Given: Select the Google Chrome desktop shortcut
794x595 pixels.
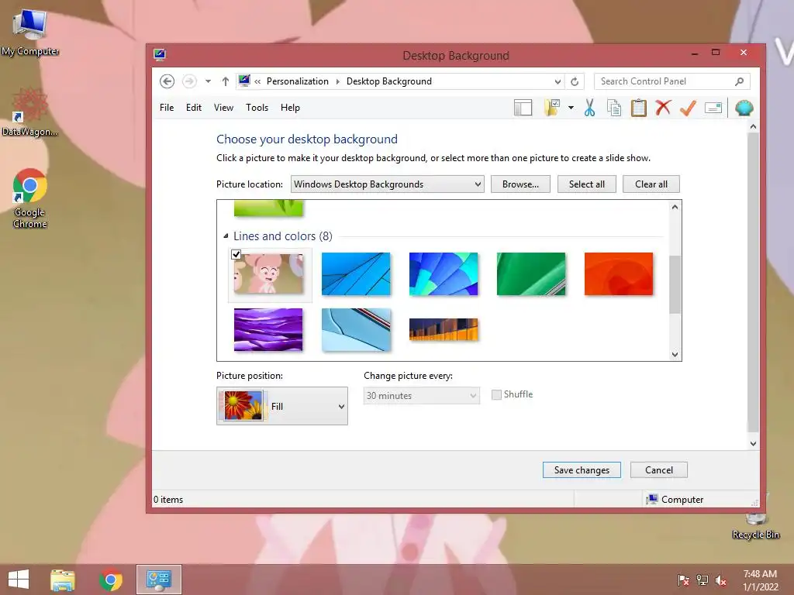Looking at the screenshot, I should click(x=30, y=199).
